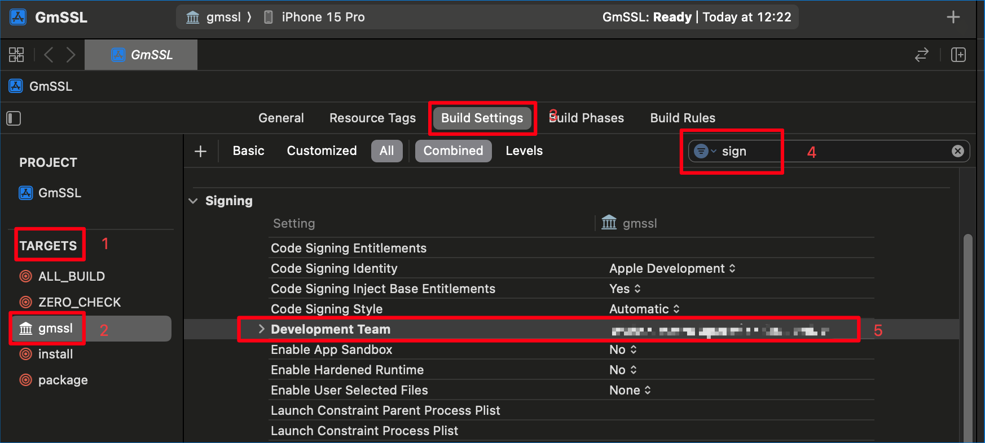Open Code Signing Identity Apple Development dropdown
The width and height of the screenshot is (985, 443).
[672, 268]
